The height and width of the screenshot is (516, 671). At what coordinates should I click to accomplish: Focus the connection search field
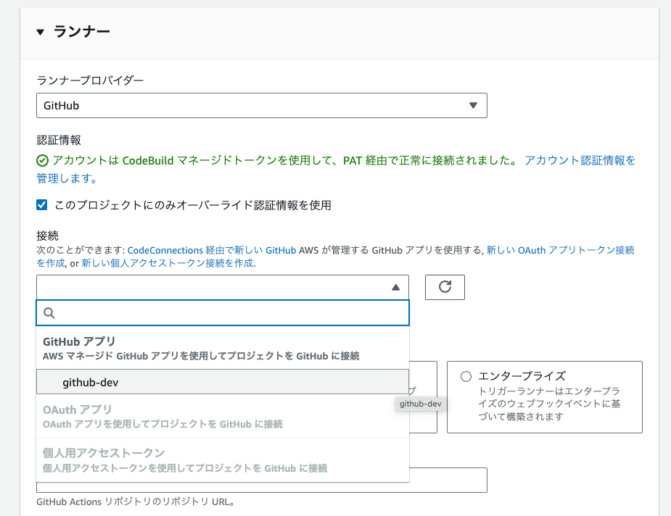[223, 313]
